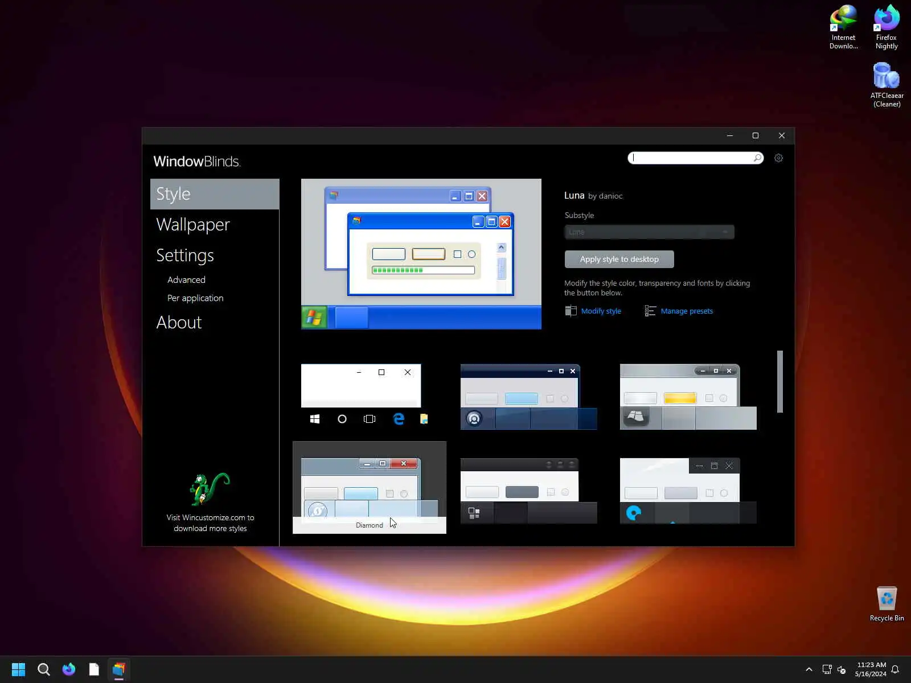Image resolution: width=911 pixels, height=683 pixels.
Task: Select the style with blue Edge-like icon
Action: pos(688,491)
